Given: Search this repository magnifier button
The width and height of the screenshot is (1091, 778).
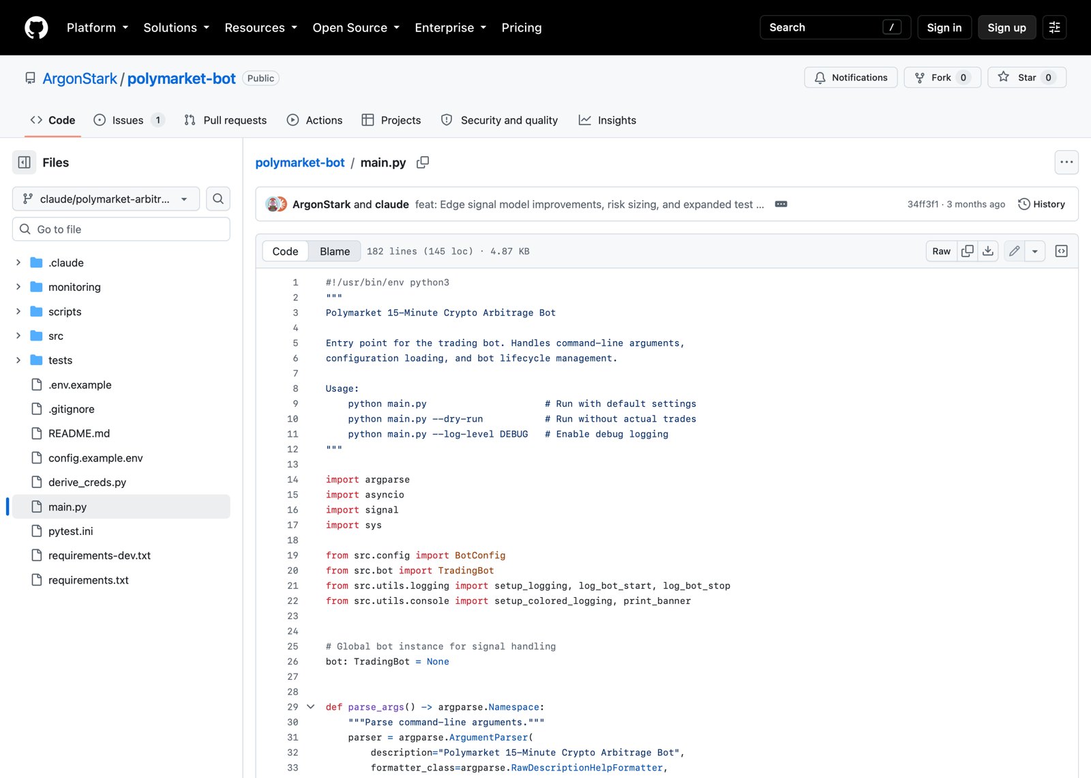Looking at the screenshot, I should coord(218,199).
